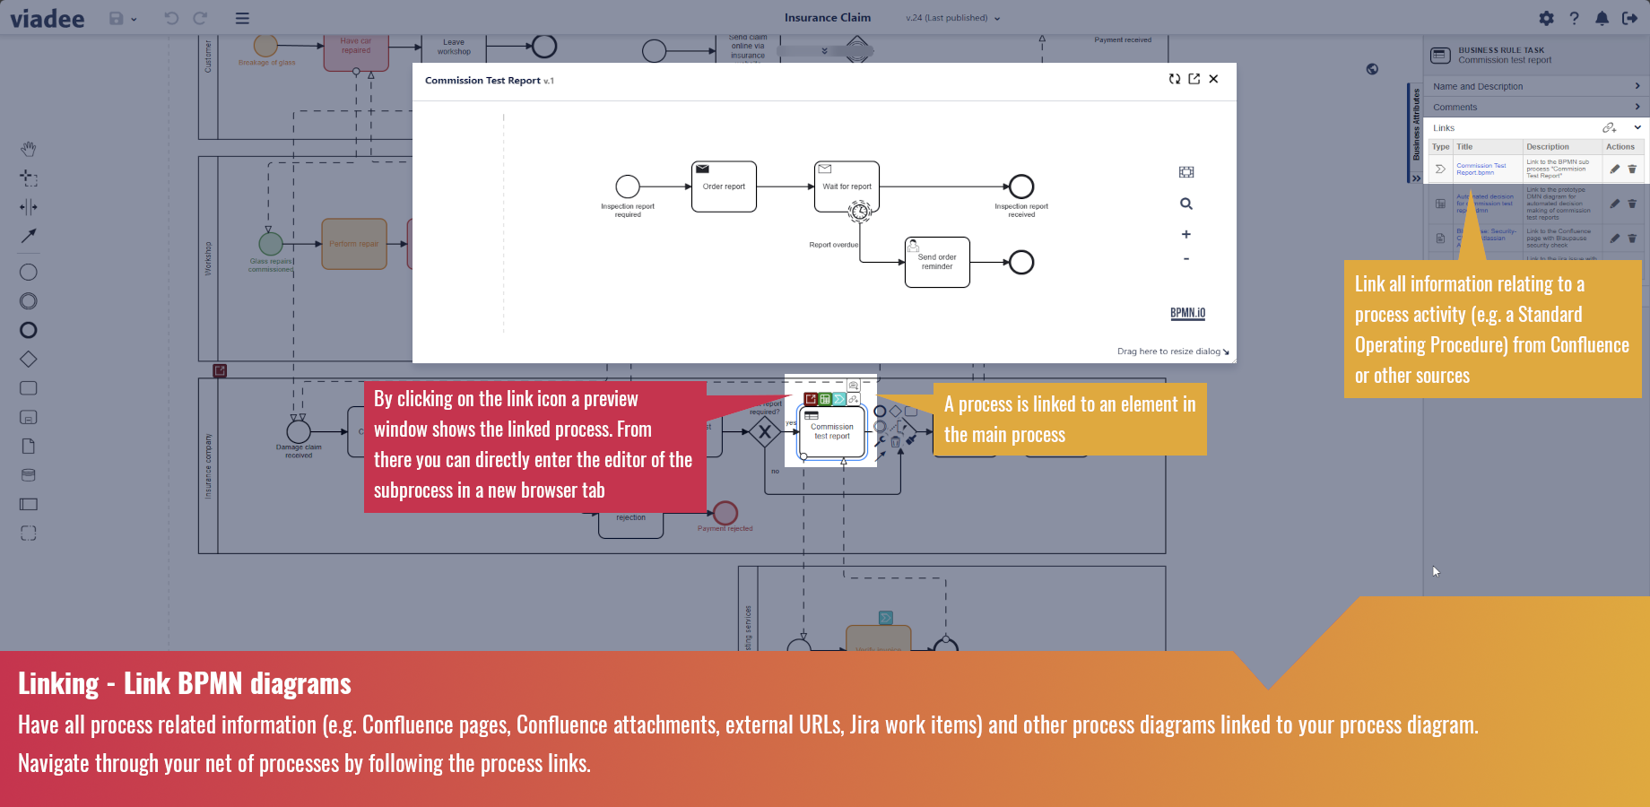Open the linked DMN diagram via green icon
Viewport: 1650px width, 807px height.
[824, 398]
